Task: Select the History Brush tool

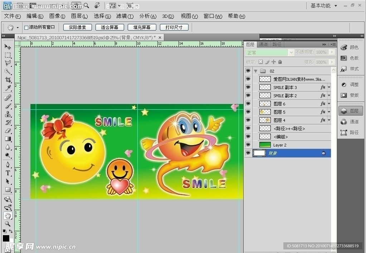Action: pos(8,122)
